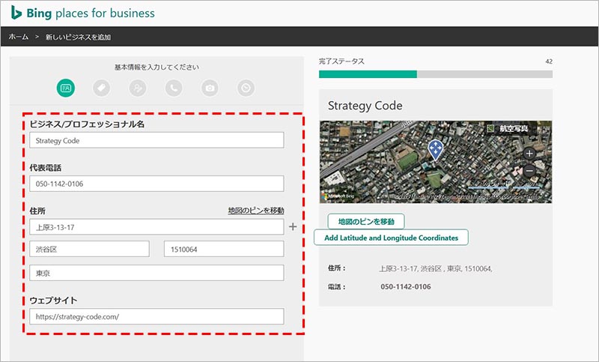Click the plus icon beside the address field
599x362 pixels.
[x=293, y=226]
